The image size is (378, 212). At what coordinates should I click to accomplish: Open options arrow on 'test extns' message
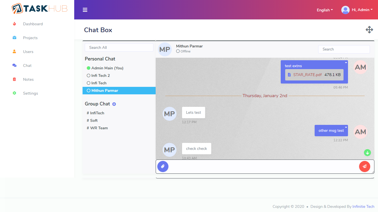point(346,63)
